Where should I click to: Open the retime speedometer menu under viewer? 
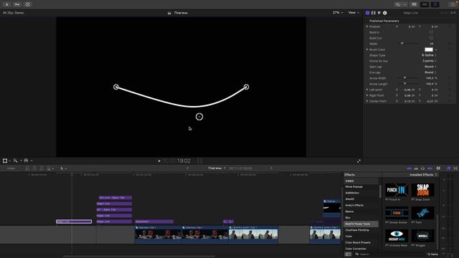[27, 161]
